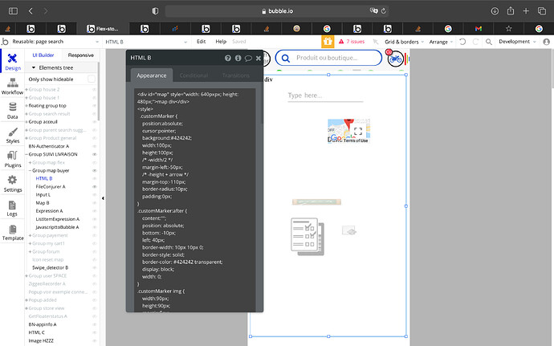Select JavascripttoBubble A in elements tree

tap(57, 227)
